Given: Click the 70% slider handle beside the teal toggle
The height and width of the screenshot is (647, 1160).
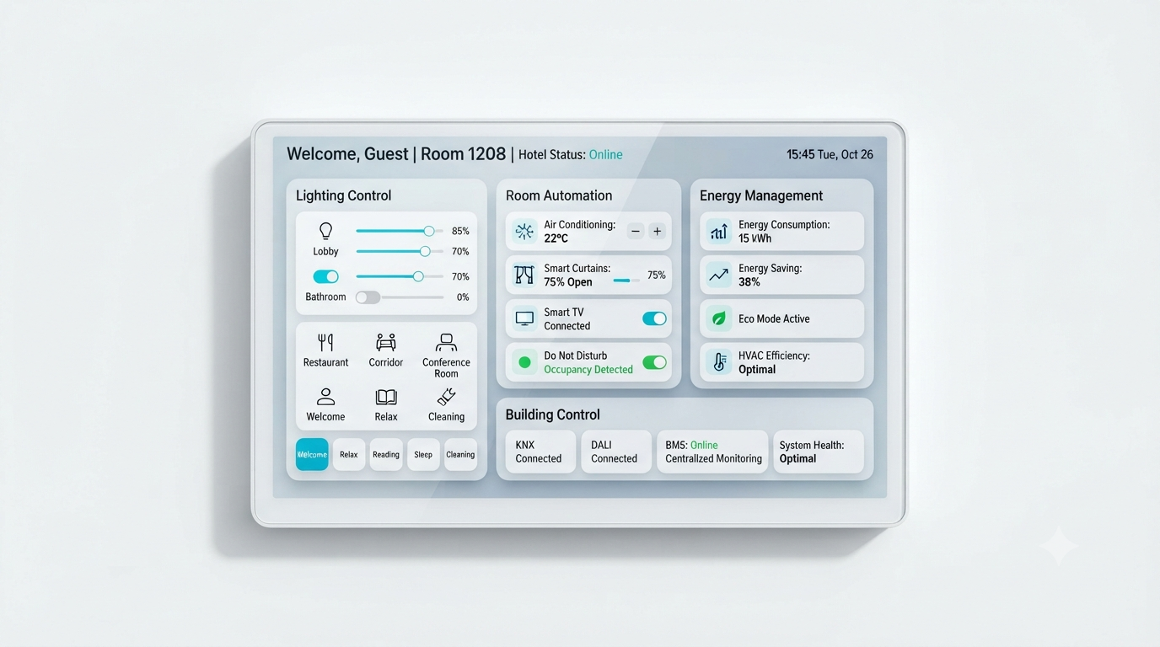Looking at the screenshot, I should tap(418, 276).
